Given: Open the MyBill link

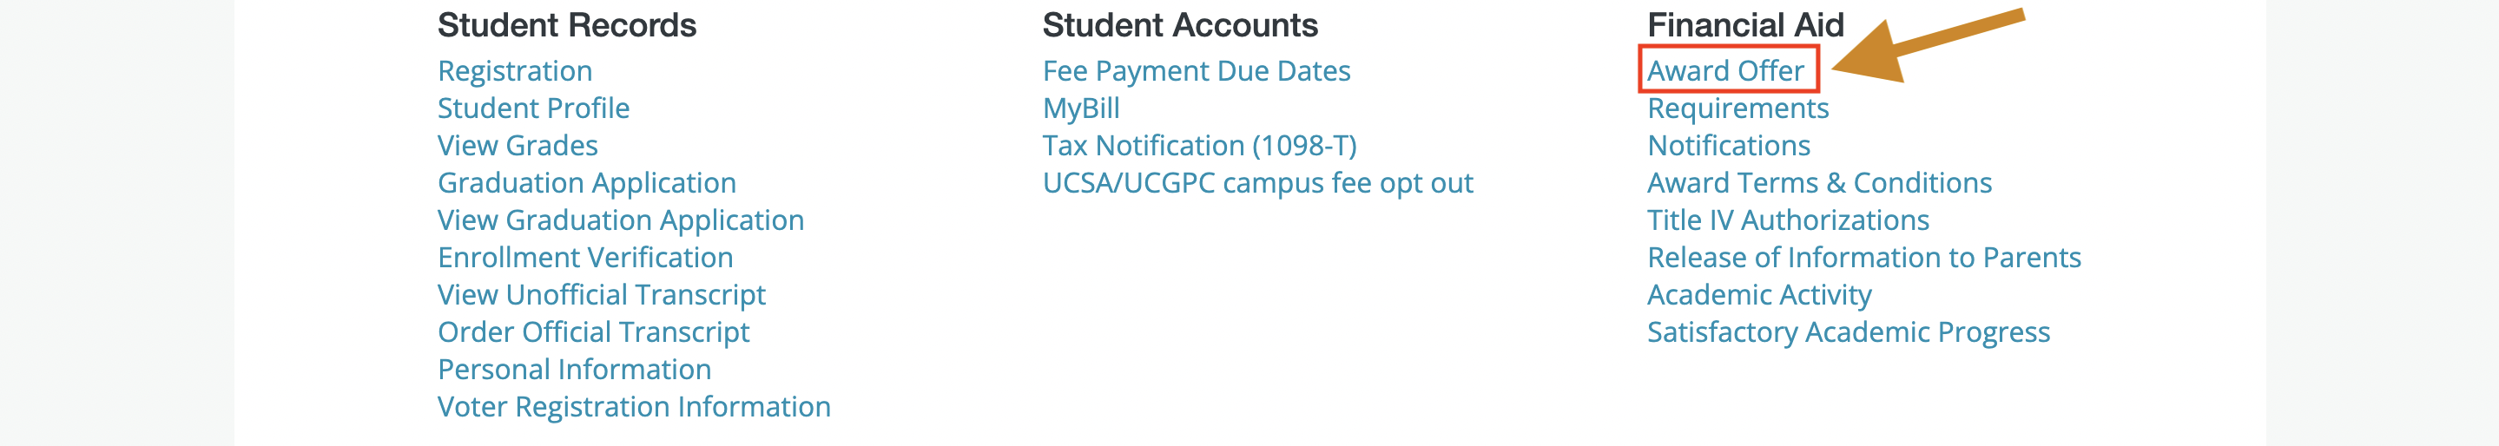Looking at the screenshot, I should 1081,108.
